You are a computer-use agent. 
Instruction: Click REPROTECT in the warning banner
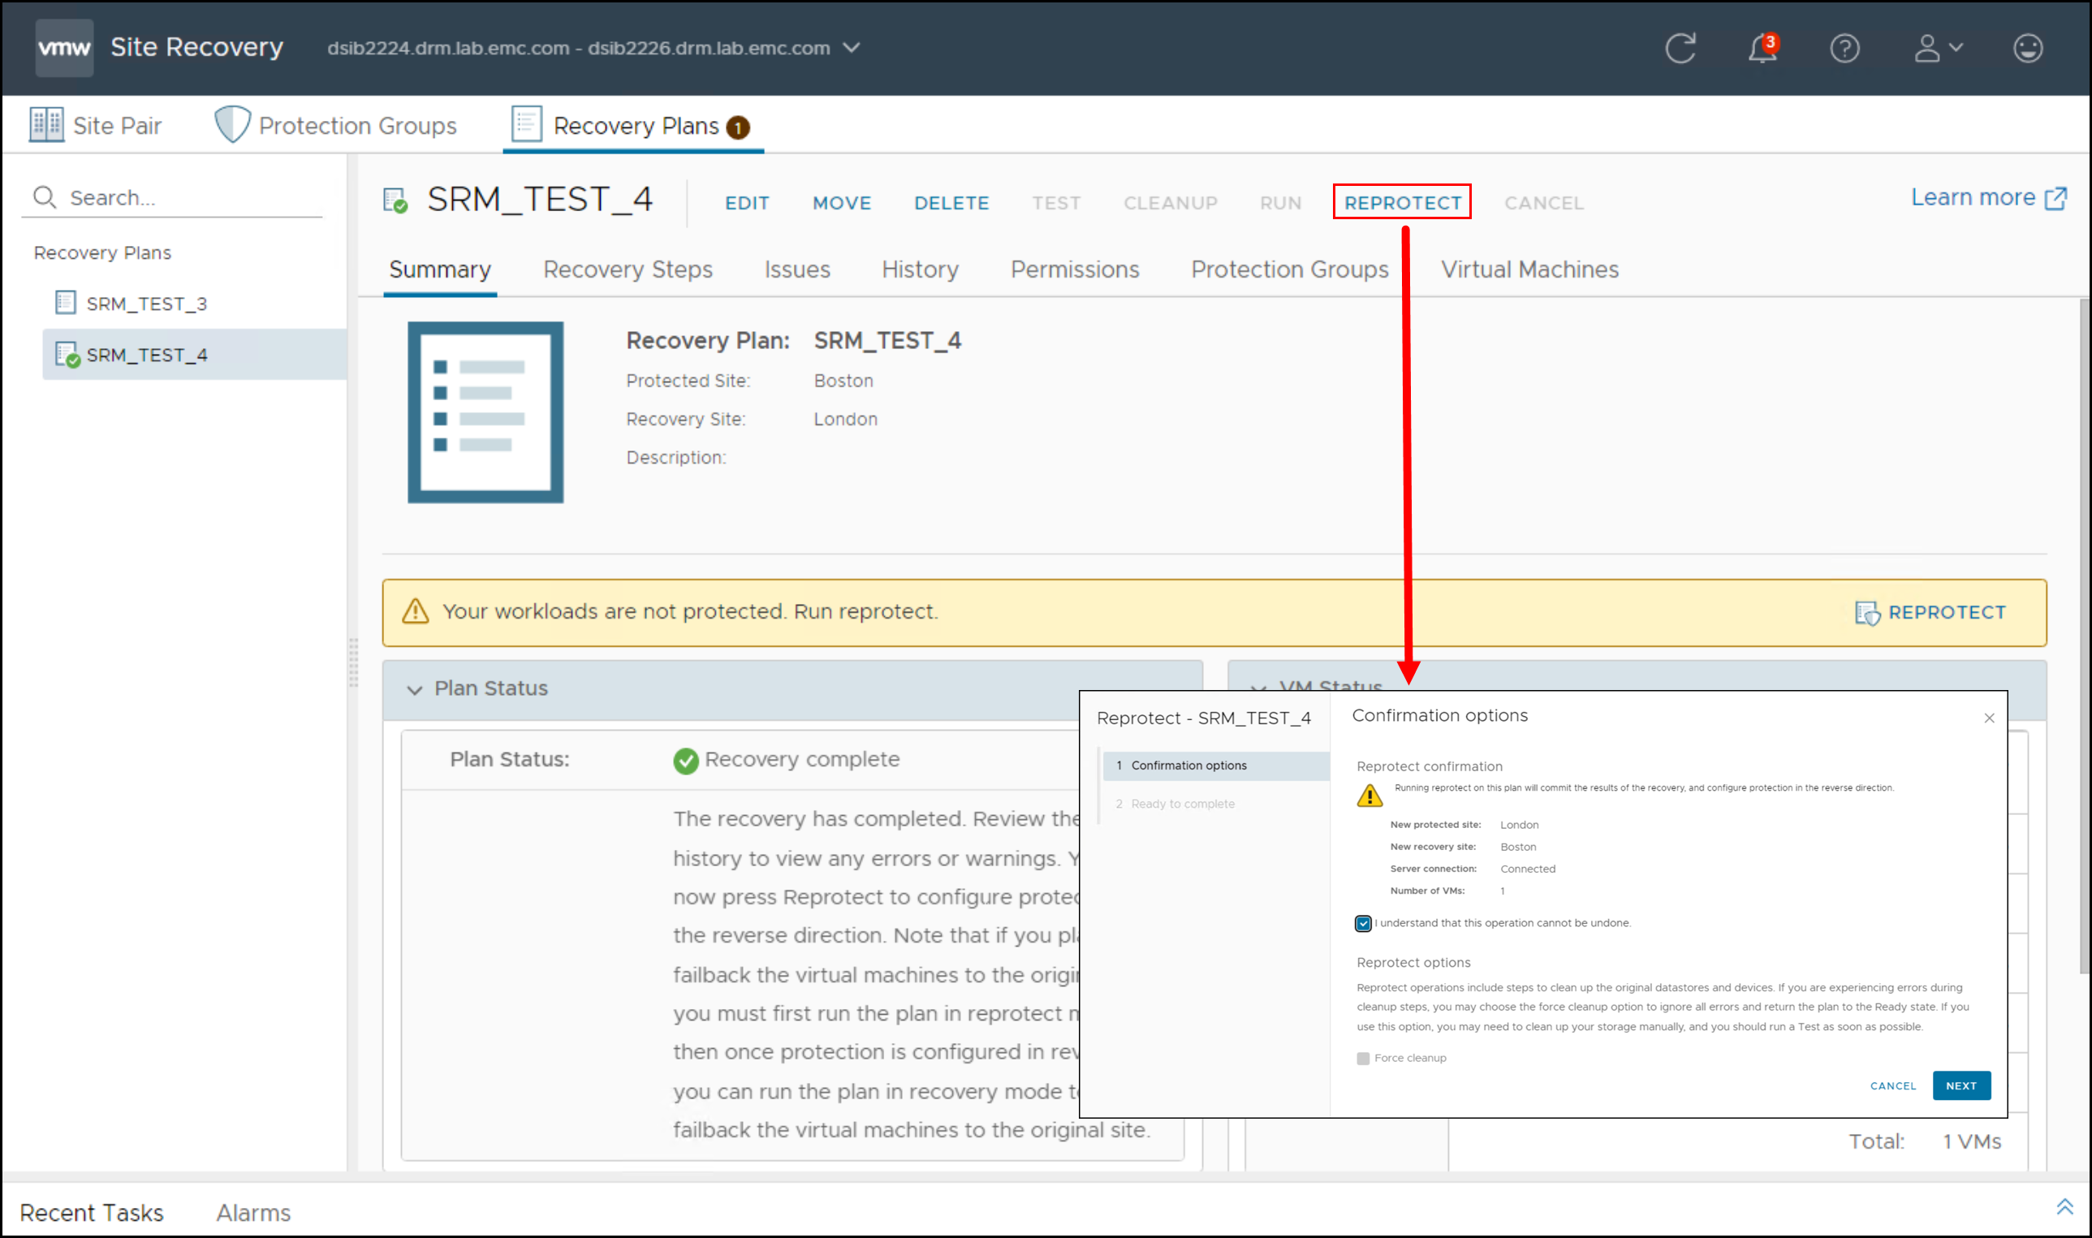[x=1947, y=612]
